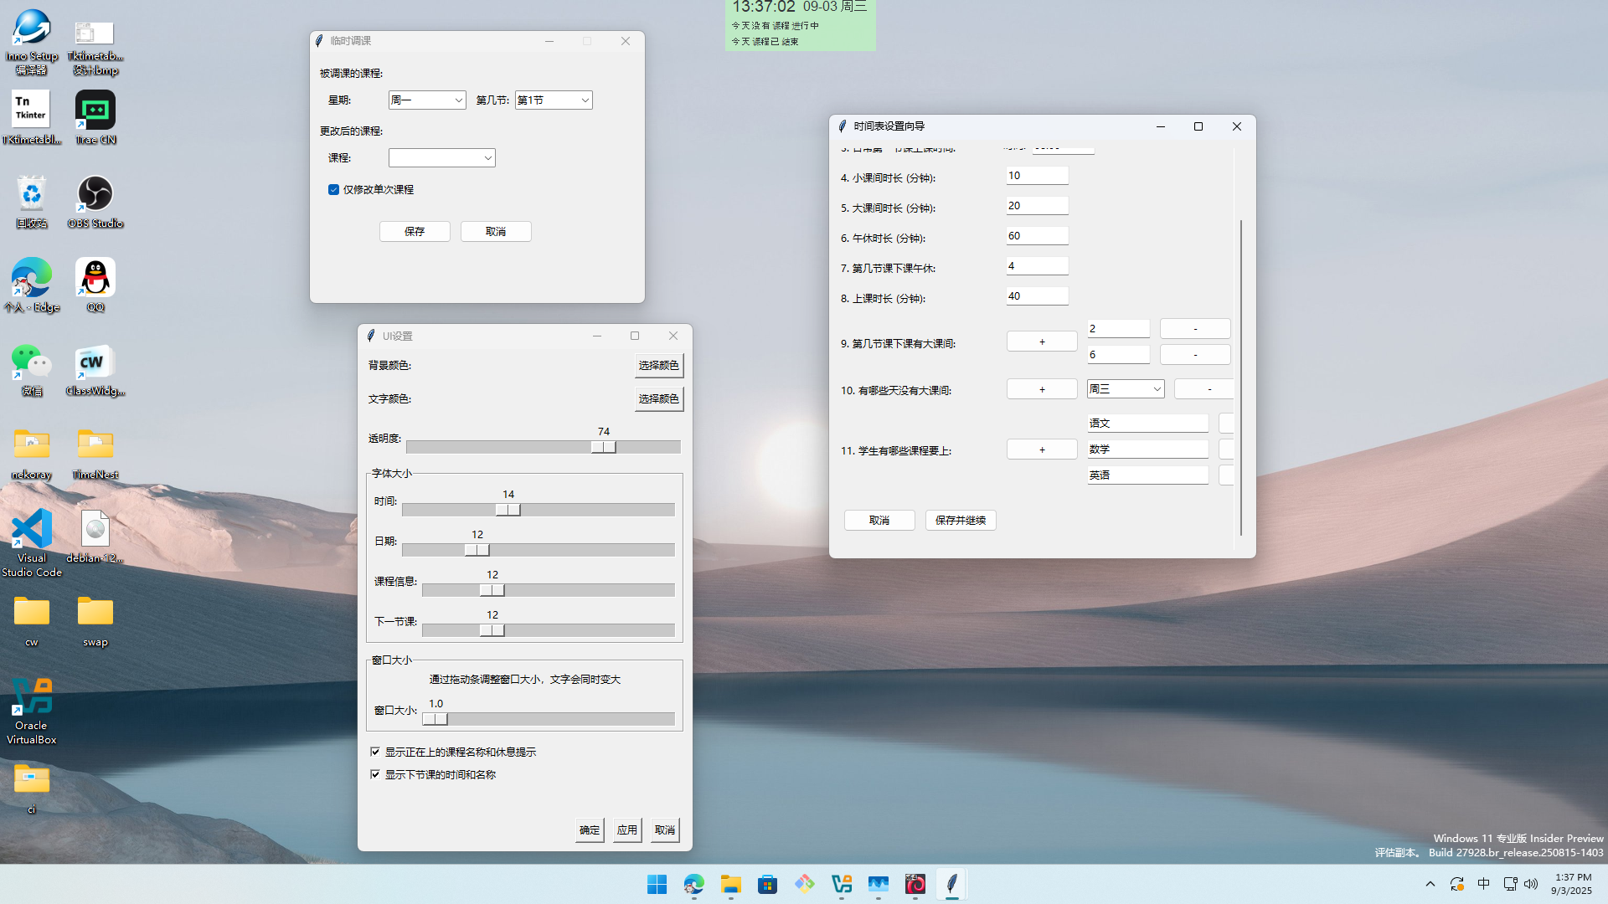Viewport: 1608px width, 904px height.
Task: Launch OBS Studio desktop shortcut
Action: (x=95, y=202)
